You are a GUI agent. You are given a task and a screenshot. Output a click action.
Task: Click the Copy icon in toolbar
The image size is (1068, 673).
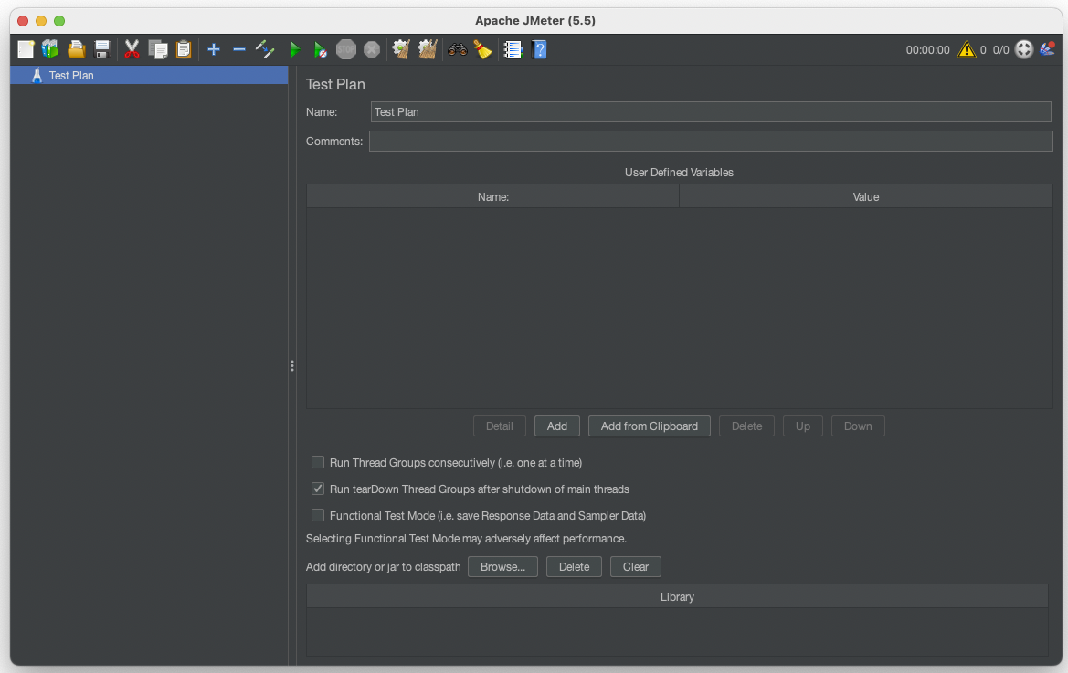[158, 49]
